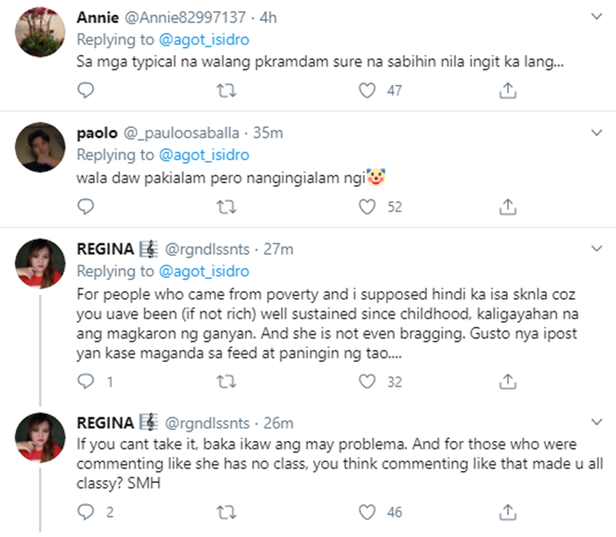This screenshot has width=616, height=537.
Task: Reply to REGINA's 26m tweet with 2 replies
Action: click(85, 512)
